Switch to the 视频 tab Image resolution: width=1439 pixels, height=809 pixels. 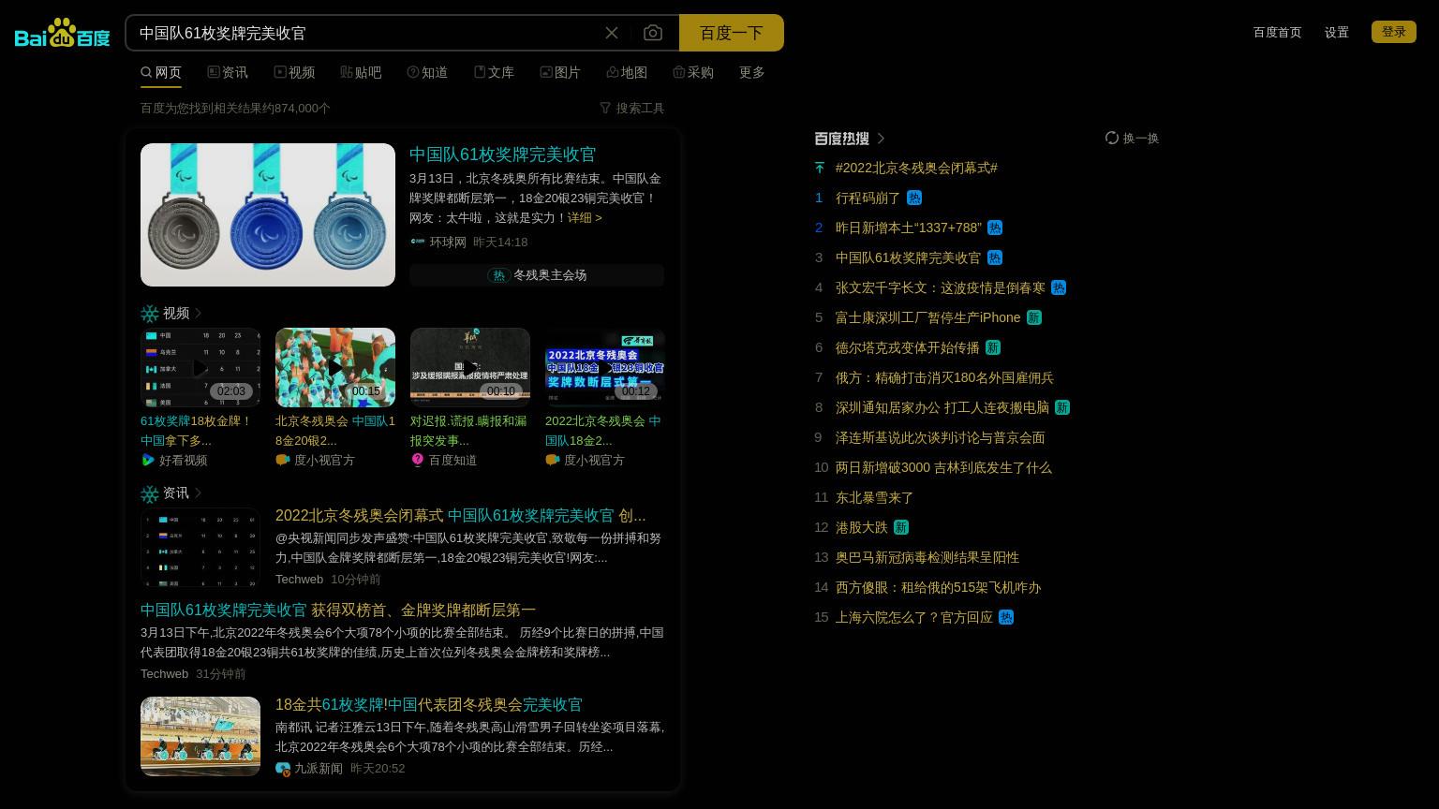(294, 72)
